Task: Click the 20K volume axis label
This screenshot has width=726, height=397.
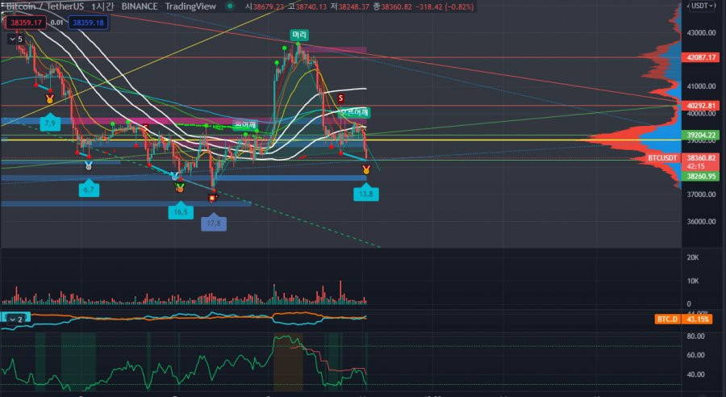Action: point(693,257)
